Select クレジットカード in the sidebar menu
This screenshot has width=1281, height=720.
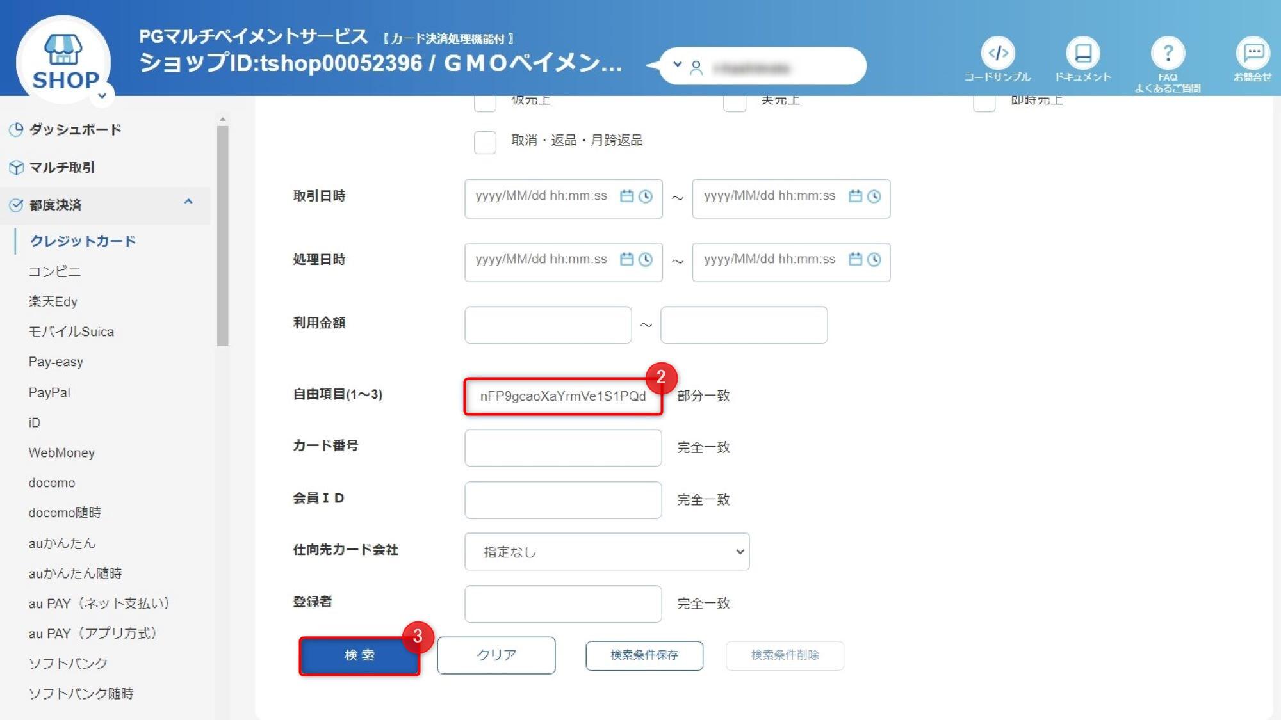tap(82, 241)
